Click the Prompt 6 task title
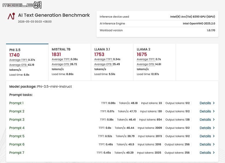This screenshot has height=163, width=225. coord(17,144)
